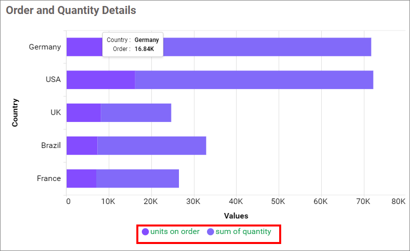Viewport: 410px width, 251px height.
Task: Click the chart title 'Order and Quantity Details'
Action: point(71,10)
